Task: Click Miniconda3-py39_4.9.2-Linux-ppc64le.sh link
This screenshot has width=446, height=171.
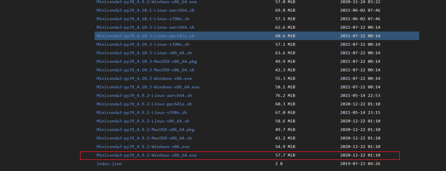Action: [x=144, y=104]
